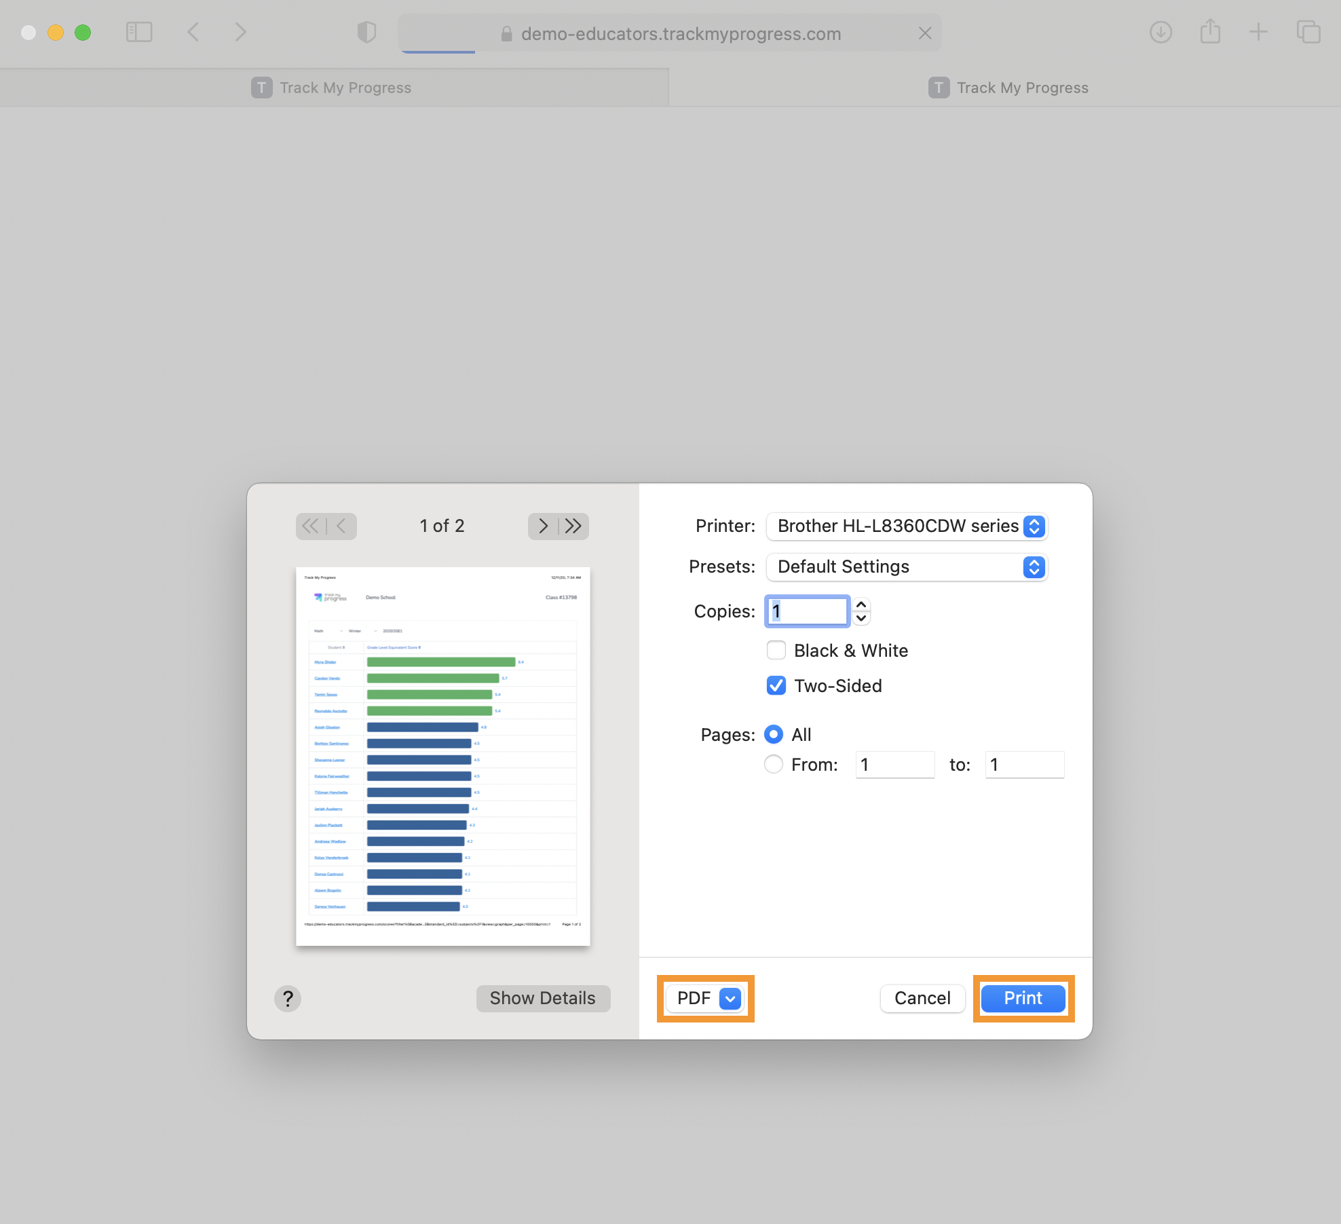Expand the Presets Default Settings dropdown

(907, 567)
